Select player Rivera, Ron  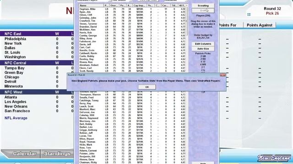click(86, 62)
